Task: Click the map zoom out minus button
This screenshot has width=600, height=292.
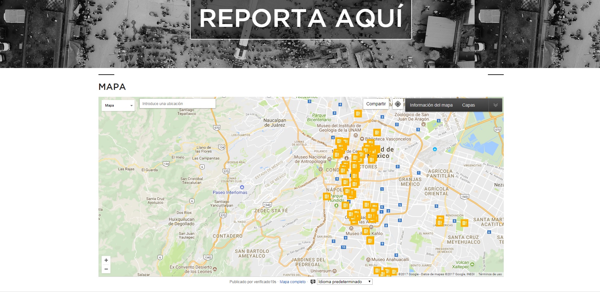Action: pos(106,269)
